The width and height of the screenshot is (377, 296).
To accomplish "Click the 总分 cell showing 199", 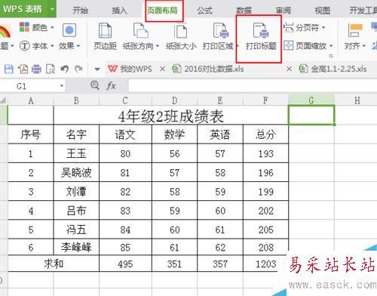I will [x=265, y=192].
